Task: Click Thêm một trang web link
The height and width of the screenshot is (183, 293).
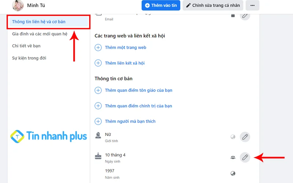Action: (126, 48)
